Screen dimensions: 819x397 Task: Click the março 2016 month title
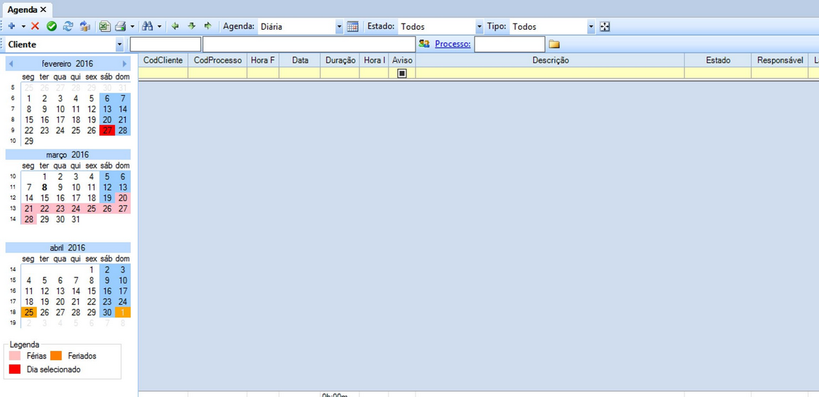coord(68,154)
